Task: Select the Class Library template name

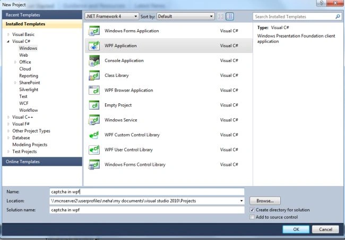Action: click(117, 75)
